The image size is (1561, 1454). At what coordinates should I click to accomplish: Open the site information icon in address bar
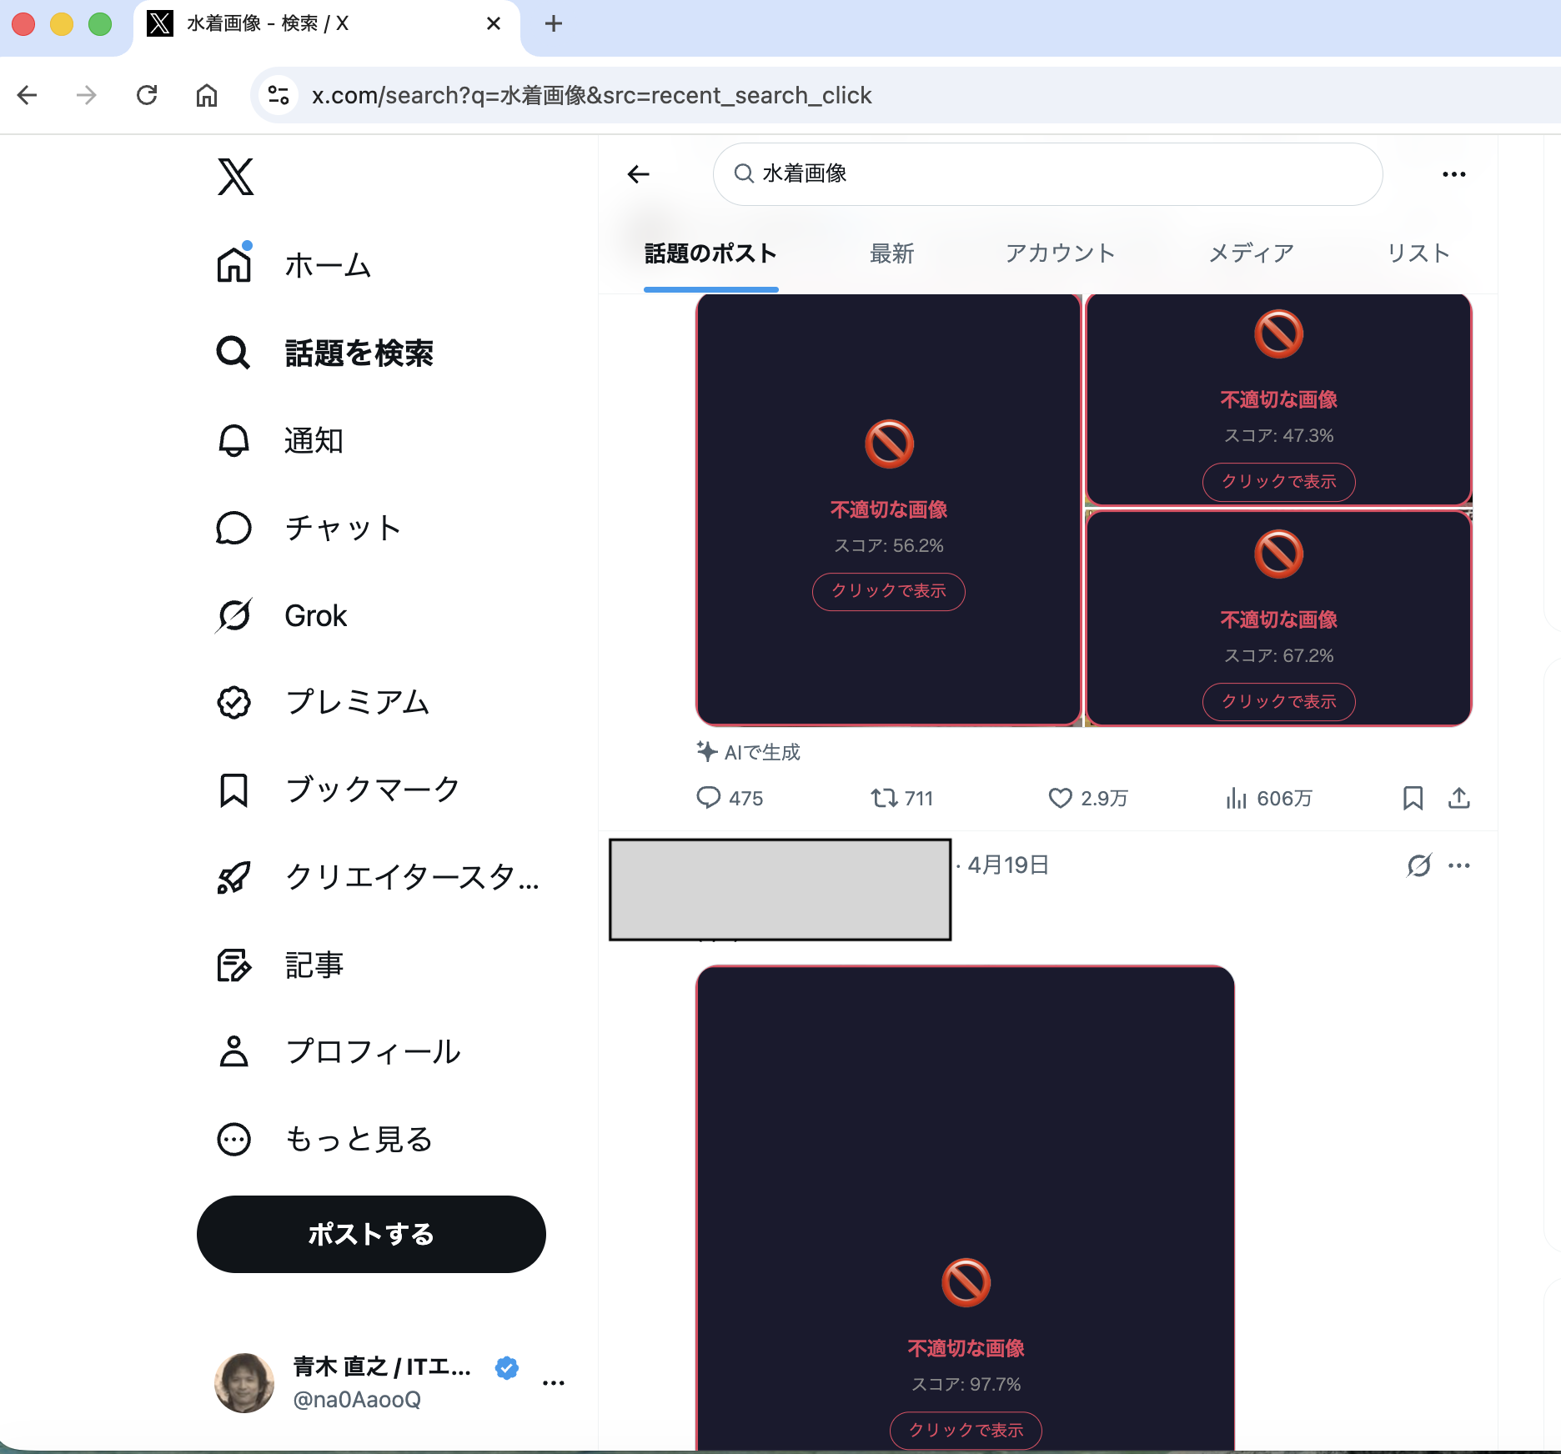[279, 95]
